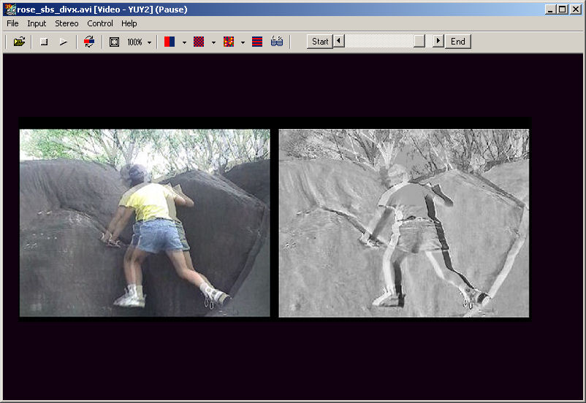The width and height of the screenshot is (586, 403).
Task: Select the red-blue checkerboard pattern icon
Action: (x=199, y=42)
